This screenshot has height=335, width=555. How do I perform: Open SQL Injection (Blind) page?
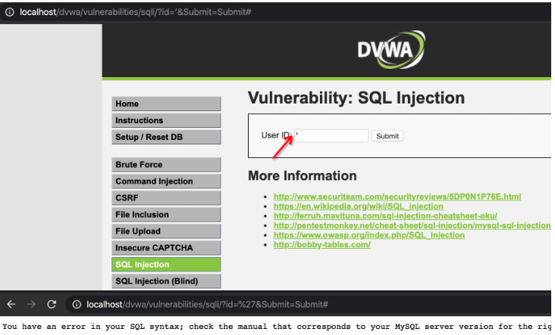(x=166, y=281)
